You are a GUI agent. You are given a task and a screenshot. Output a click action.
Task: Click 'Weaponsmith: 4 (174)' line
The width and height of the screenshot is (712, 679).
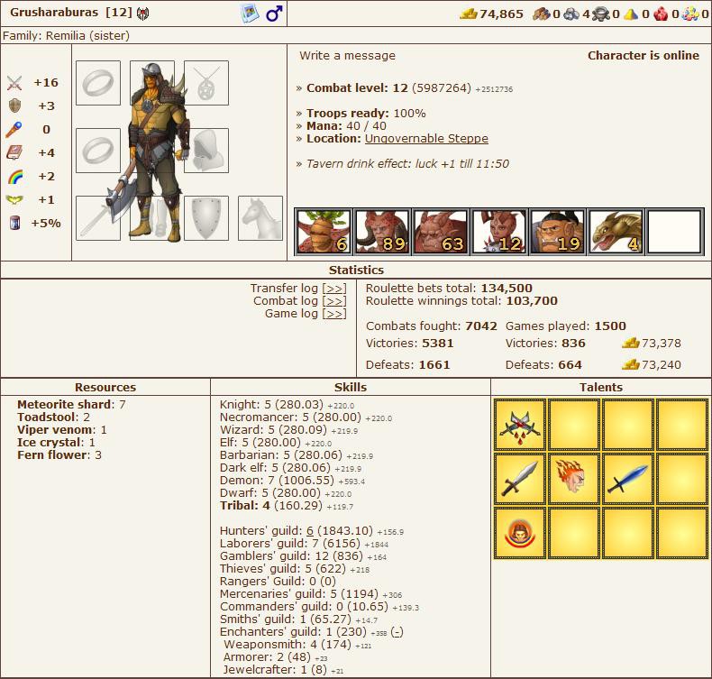(288, 645)
